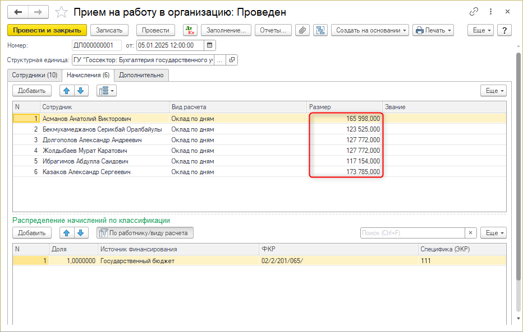Click Государственный бюджет cell
Screen dimensions: 523x332
[178, 261]
